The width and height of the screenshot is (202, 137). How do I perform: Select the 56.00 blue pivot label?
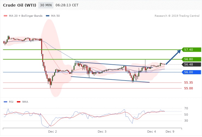click(x=192, y=72)
